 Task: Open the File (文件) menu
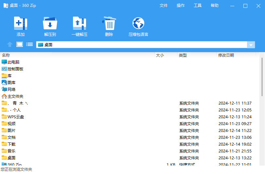(x=164, y=6)
